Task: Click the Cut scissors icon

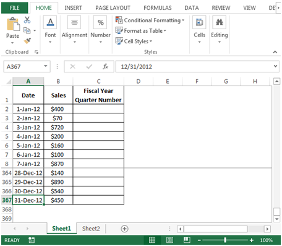Action: 27,20
